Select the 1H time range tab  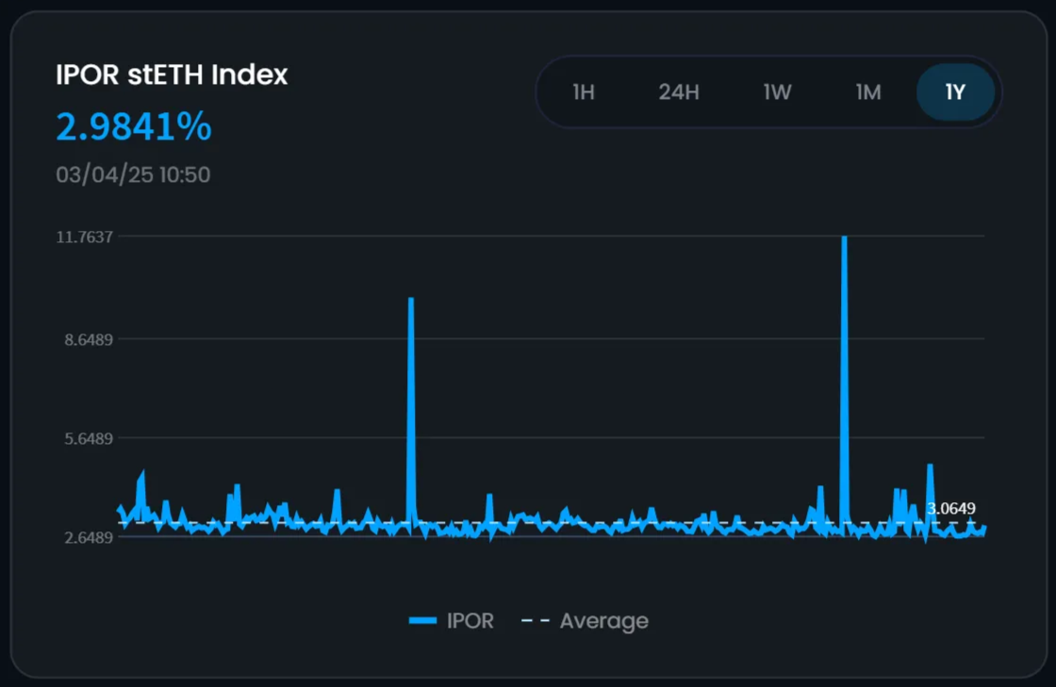tap(584, 92)
